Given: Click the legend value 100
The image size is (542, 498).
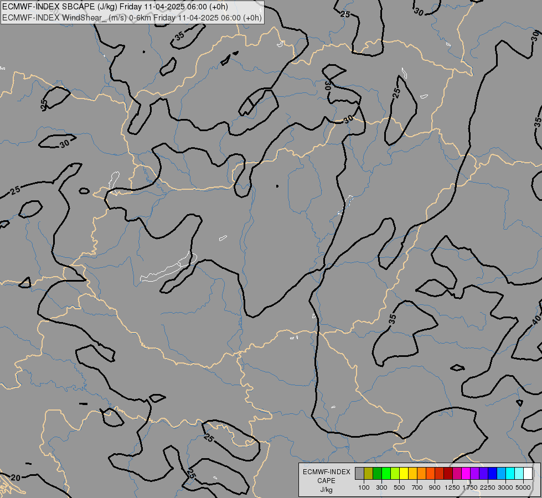Looking at the screenshot, I should (364, 487).
